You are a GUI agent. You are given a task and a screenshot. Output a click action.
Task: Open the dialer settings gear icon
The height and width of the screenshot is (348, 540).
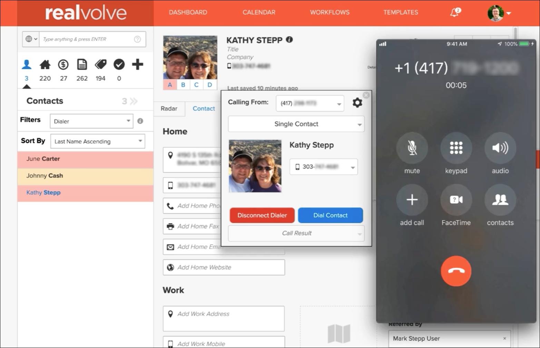[357, 102]
